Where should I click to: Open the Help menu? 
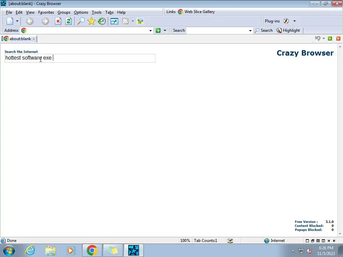point(121,12)
